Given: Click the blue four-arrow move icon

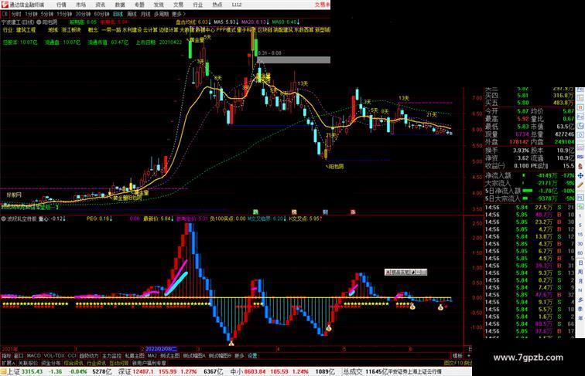Looking at the screenshot, I should [x=580, y=175].
